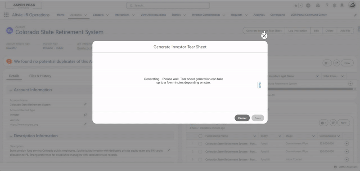The height and width of the screenshot is (171, 360).
Task: Open the user profile avatar
Action: tap(352, 5)
